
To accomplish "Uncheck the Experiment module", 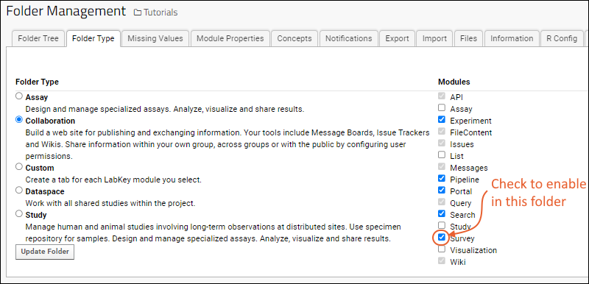I will [x=442, y=120].
